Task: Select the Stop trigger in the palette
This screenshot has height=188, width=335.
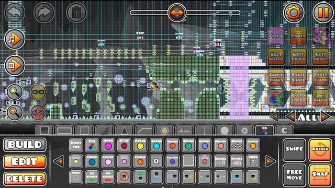Action: pyautogui.click(x=124, y=145)
